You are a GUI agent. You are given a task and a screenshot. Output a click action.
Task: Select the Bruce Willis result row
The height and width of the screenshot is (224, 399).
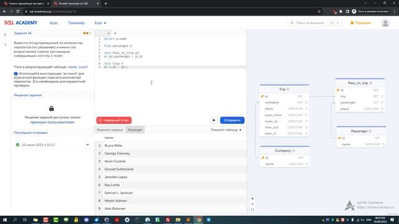[x=170, y=146]
